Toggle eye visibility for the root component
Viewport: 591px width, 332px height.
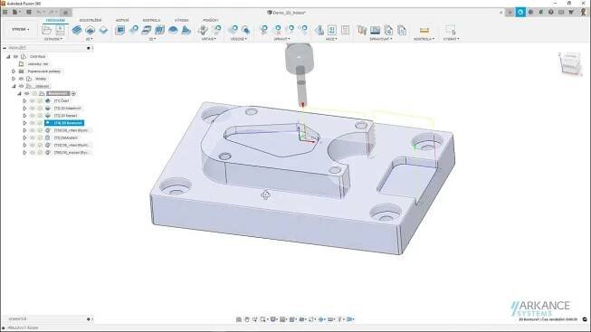tap(15, 56)
